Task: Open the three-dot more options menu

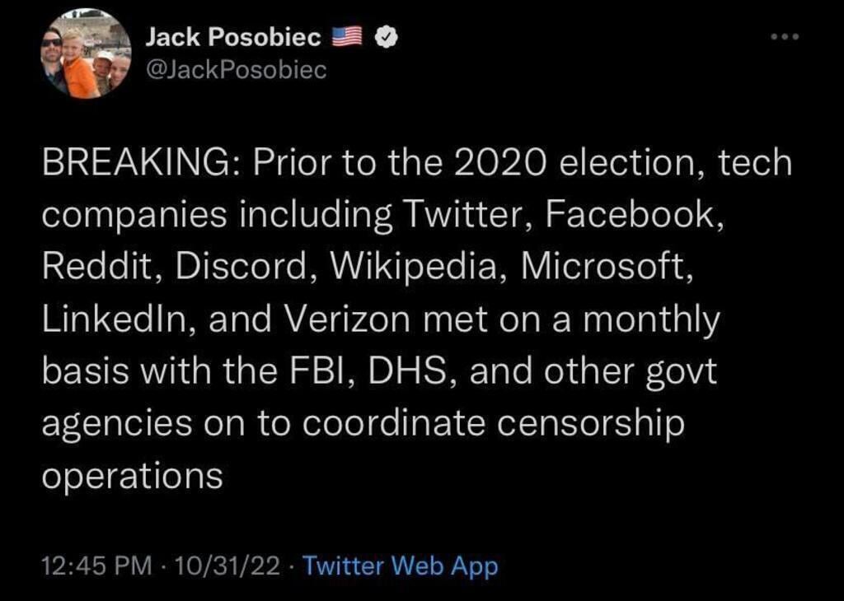Action: (785, 38)
